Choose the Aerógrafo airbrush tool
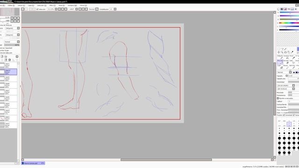Screen dimensions: 299x168 pos(286,57)
